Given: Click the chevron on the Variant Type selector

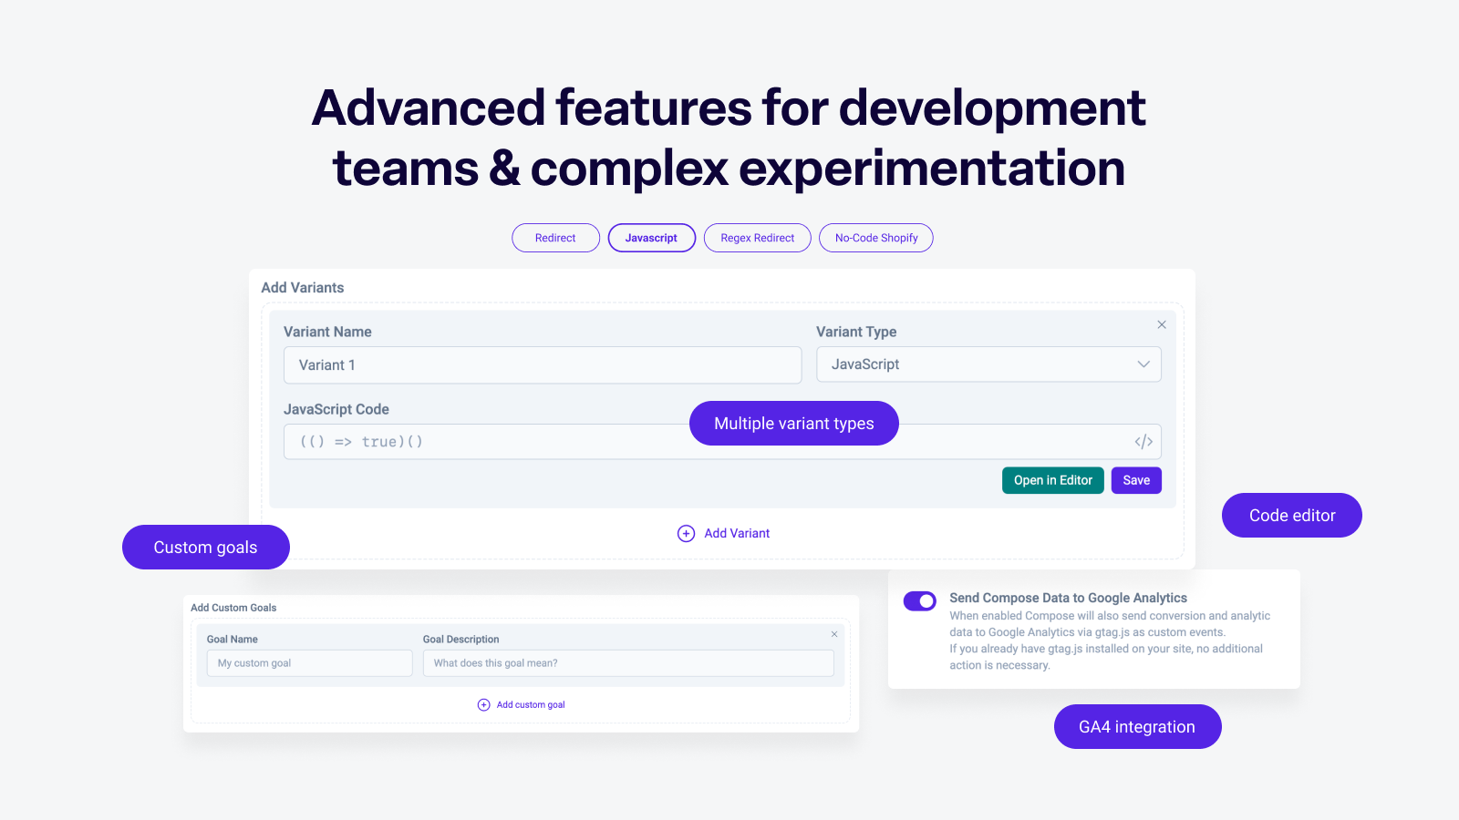Looking at the screenshot, I should pyautogui.click(x=1143, y=364).
